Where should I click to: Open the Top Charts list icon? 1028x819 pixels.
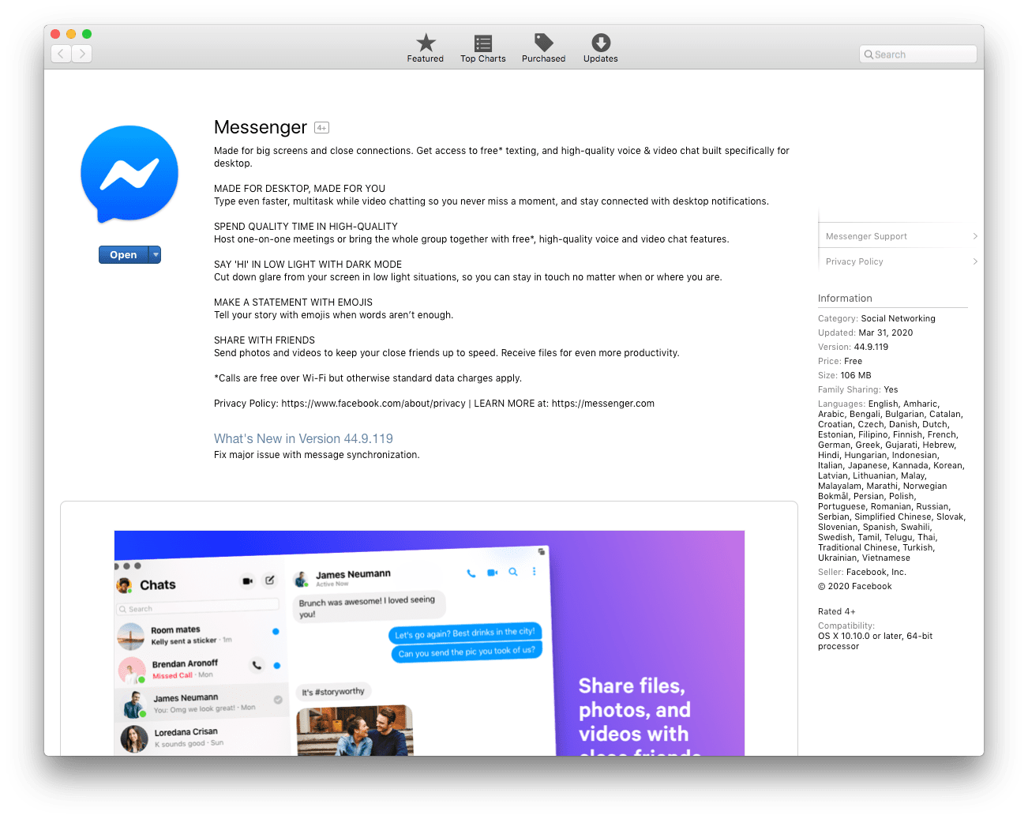coord(483,48)
